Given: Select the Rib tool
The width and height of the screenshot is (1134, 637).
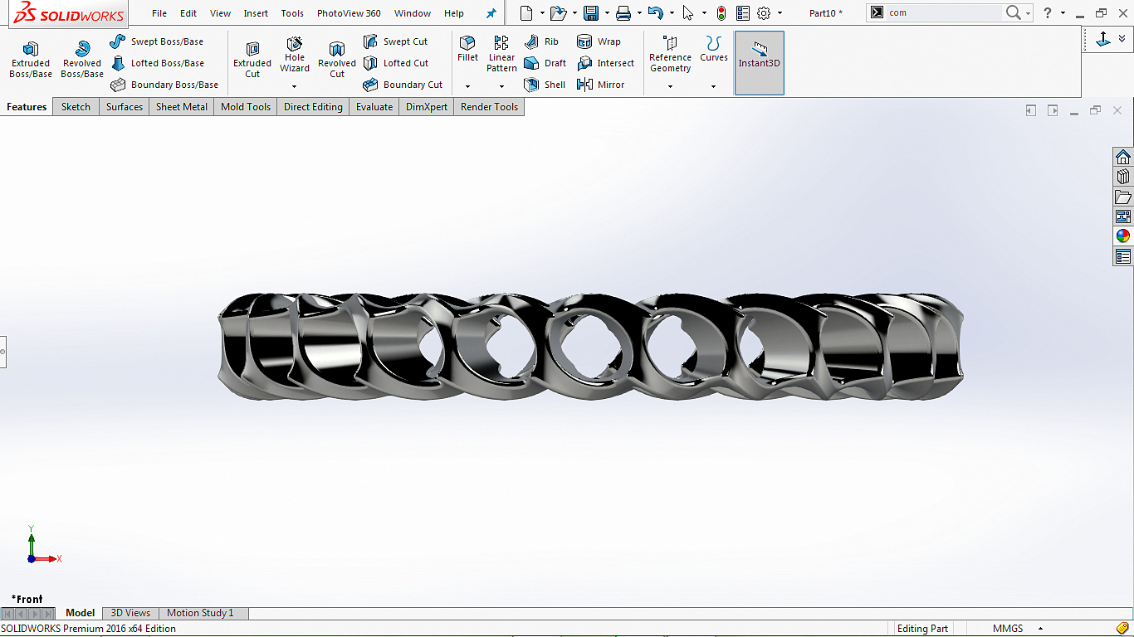Looking at the screenshot, I should point(541,41).
